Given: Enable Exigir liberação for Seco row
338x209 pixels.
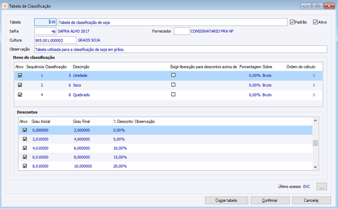Looking at the screenshot, I should coord(173,85).
